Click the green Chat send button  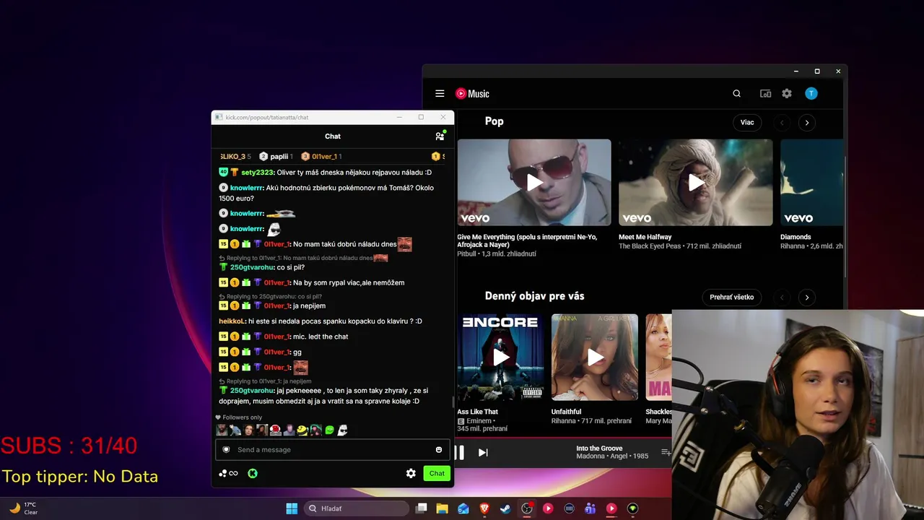click(x=437, y=474)
